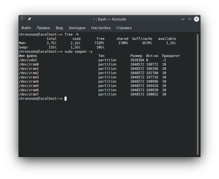Click the 170Mi shared value
Screen dimensions: 219x179
123,43
